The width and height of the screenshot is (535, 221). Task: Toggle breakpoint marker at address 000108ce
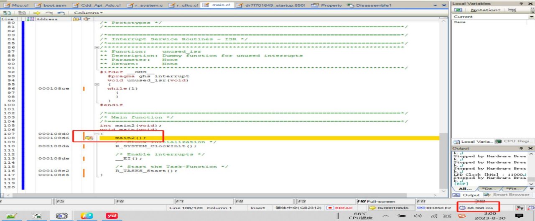tap(84, 89)
